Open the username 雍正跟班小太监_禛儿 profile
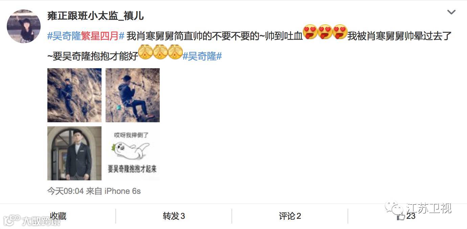This screenshot has height=229, width=467. (95, 16)
